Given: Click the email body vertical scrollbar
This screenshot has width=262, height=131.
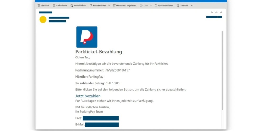Looking at the screenshot, I should point(222,70).
